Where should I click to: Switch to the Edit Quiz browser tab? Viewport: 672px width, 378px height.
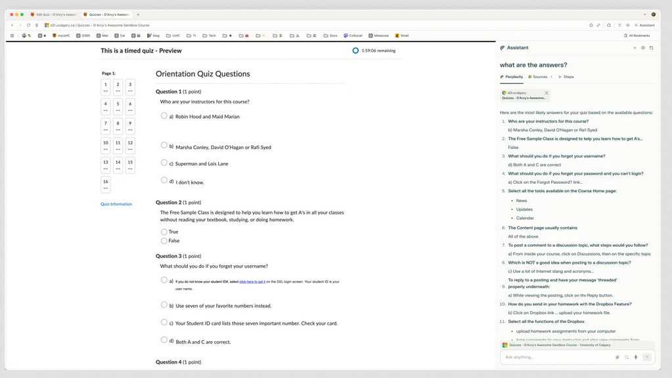pyautogui.click(x=54, y=14)
